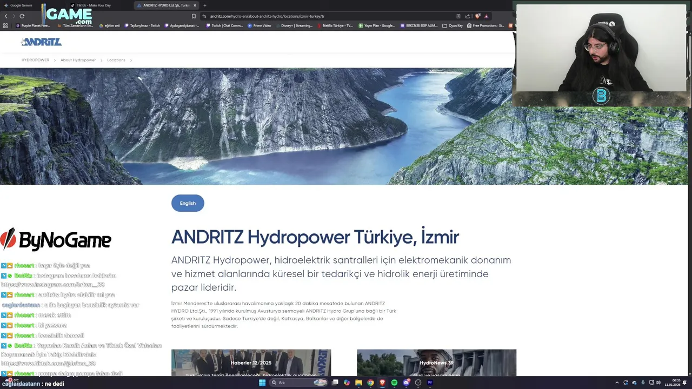This screenshot has width=692, height=389.
Task: Open the Prime Video bookmark
Action: point(259,25)
